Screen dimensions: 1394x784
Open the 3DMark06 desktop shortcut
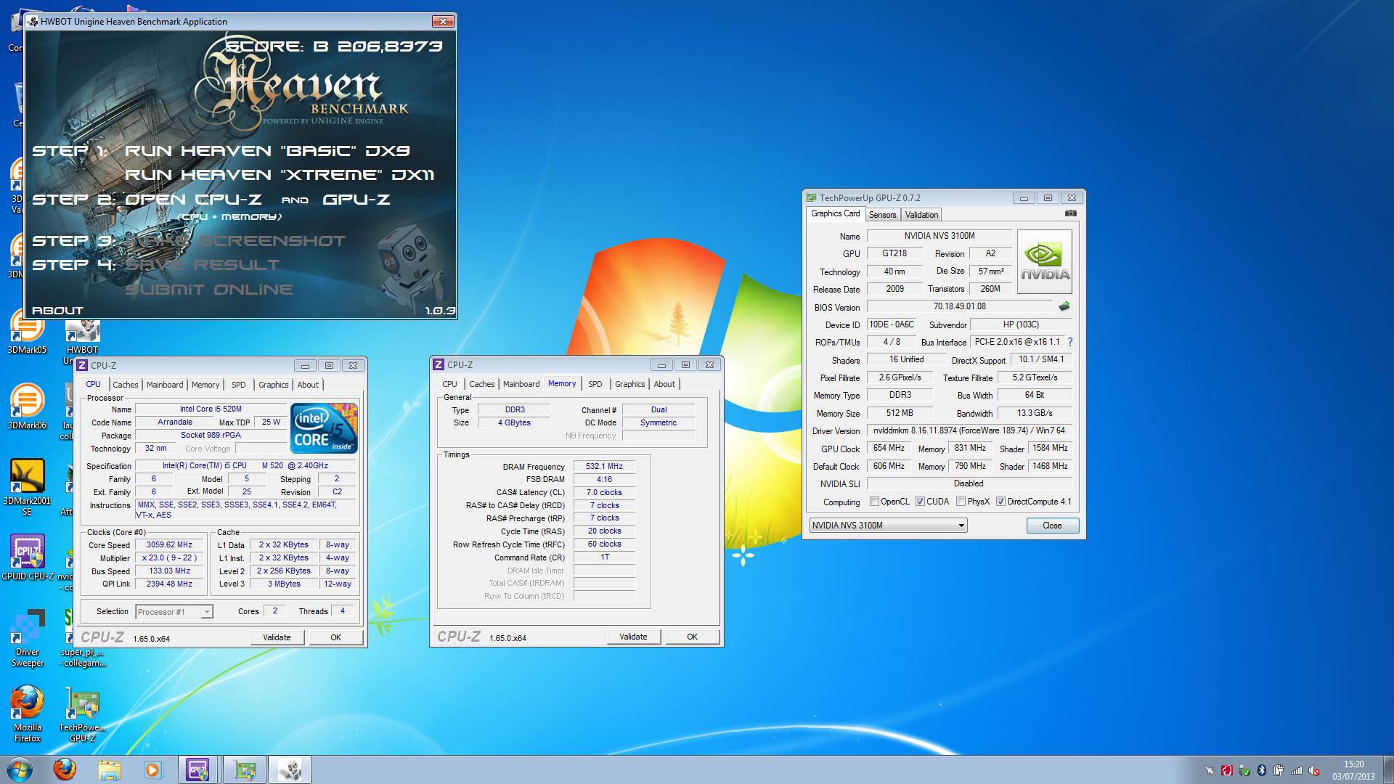point(27,407)
